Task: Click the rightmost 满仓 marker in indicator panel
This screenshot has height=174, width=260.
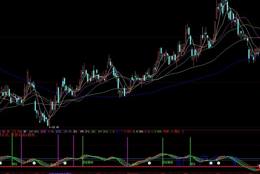Action: click(x=193, y=163)
